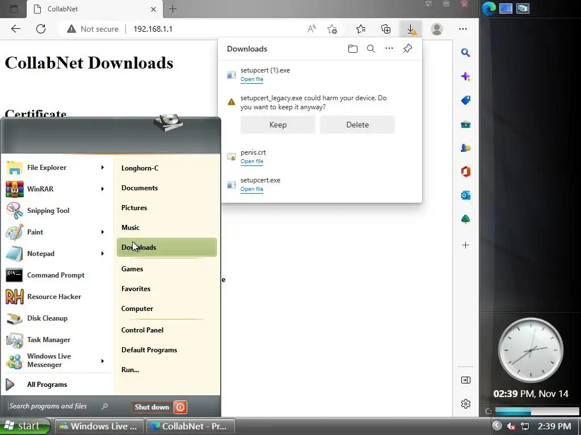
Task: Add a sidebar app with the plus icon
Action: click(466, 245)
